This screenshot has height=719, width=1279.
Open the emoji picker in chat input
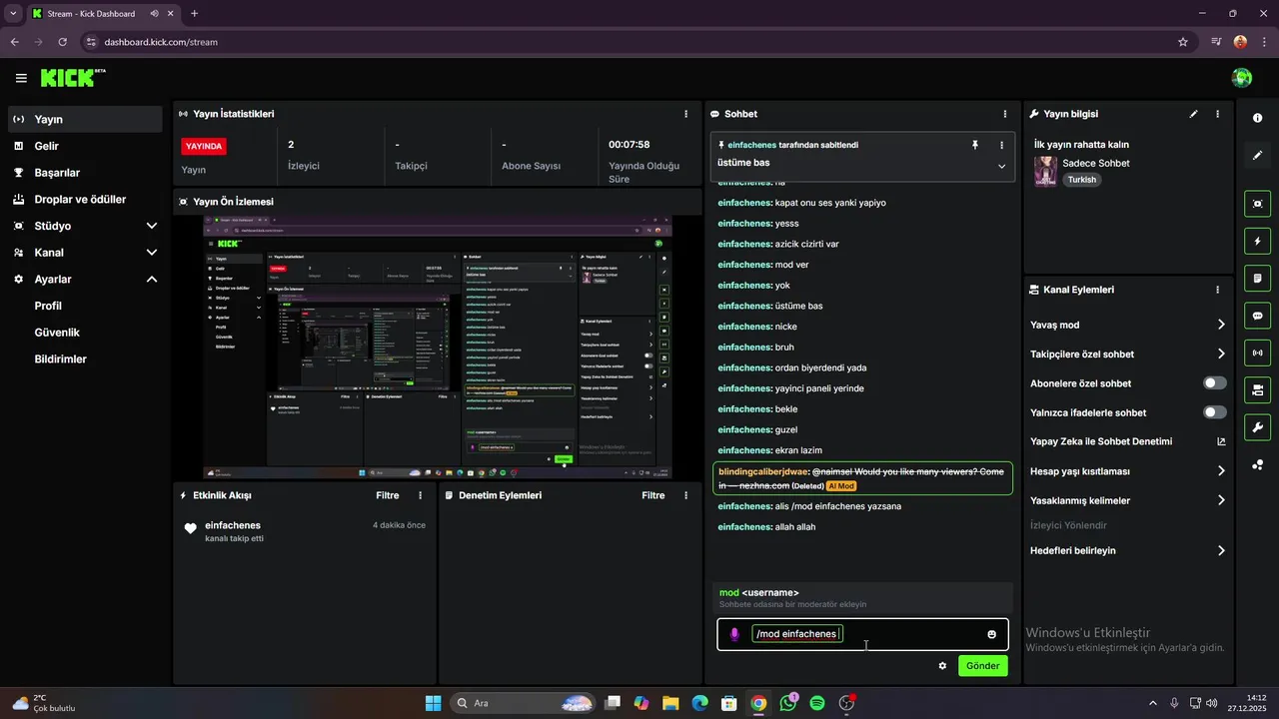pyautogui.click(x=992, y=634)
